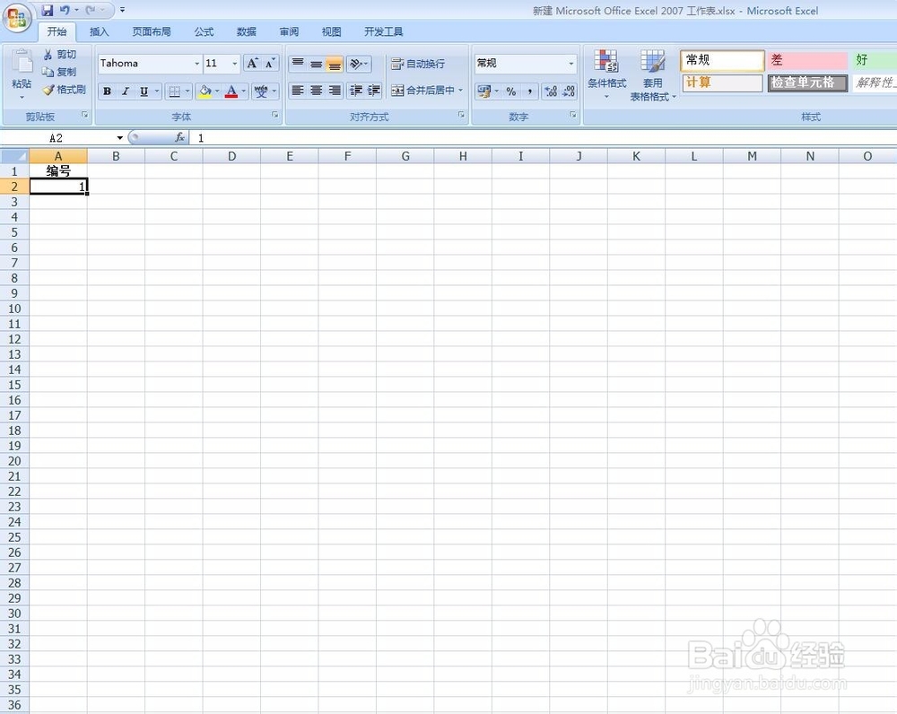Click the phonetic guide 文 icon
Image resolution: width=897 pixels, height=714 pixels.
(x=261, y=91)
